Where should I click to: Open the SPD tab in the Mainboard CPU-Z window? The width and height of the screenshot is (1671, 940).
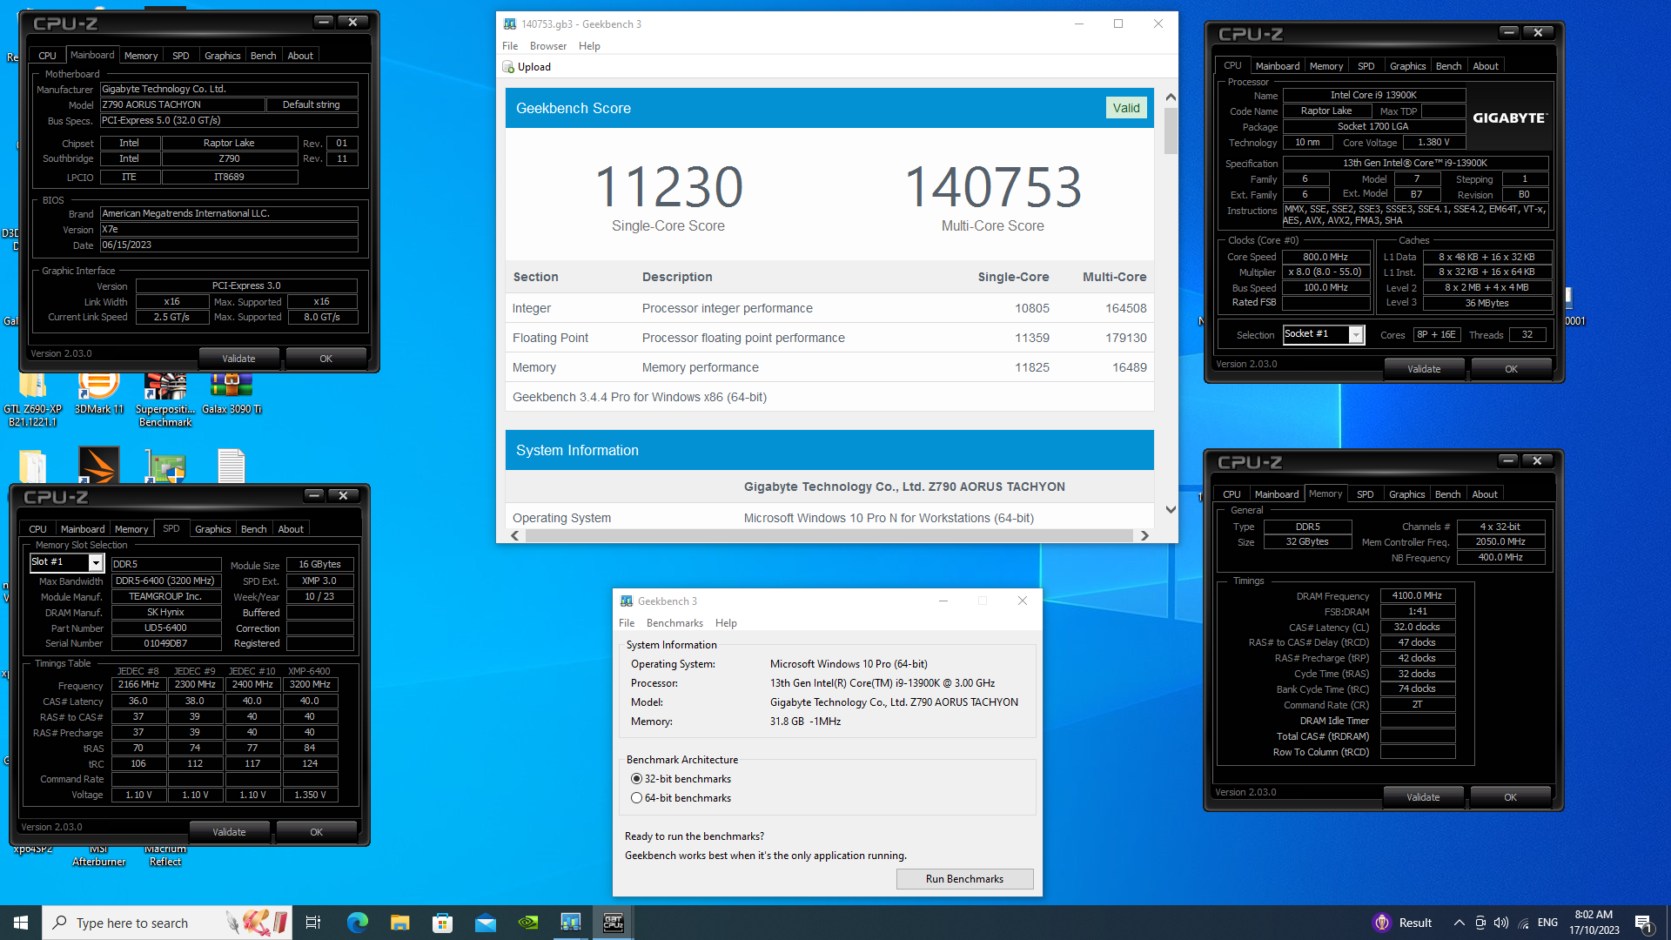181,56
